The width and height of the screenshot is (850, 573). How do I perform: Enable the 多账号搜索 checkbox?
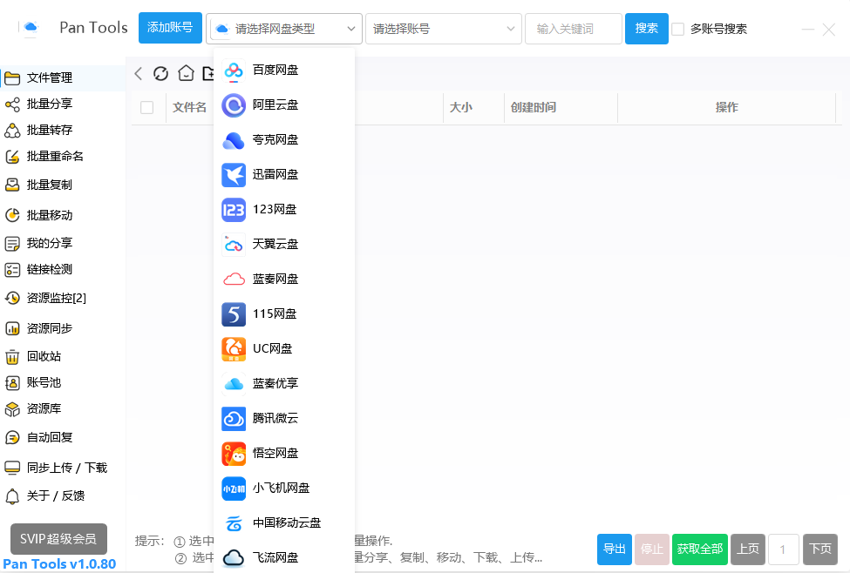tap(677, 29)
